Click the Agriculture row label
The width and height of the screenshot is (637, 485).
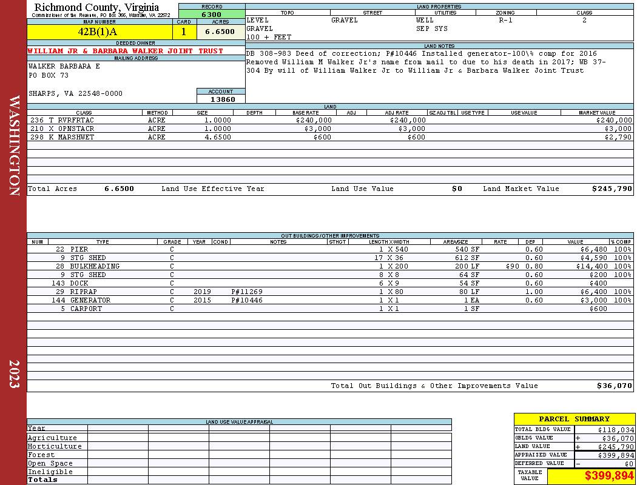tap(52, 438)
